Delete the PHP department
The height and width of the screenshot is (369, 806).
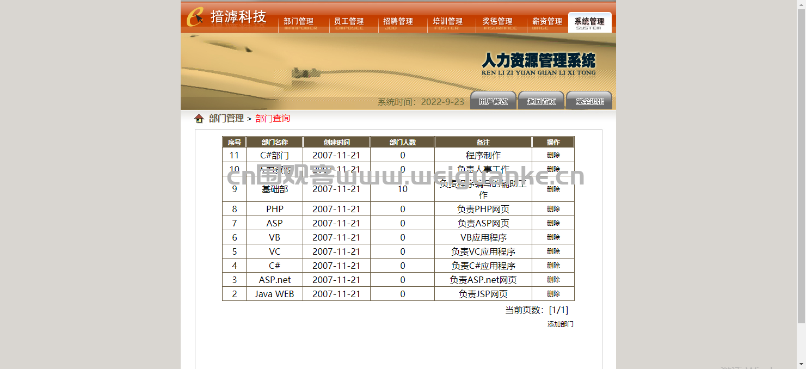553,209
